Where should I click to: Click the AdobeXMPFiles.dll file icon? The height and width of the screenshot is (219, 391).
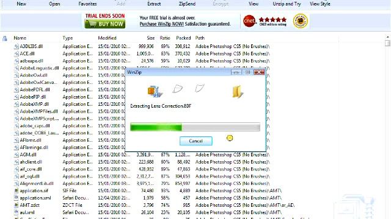point(16,111)
